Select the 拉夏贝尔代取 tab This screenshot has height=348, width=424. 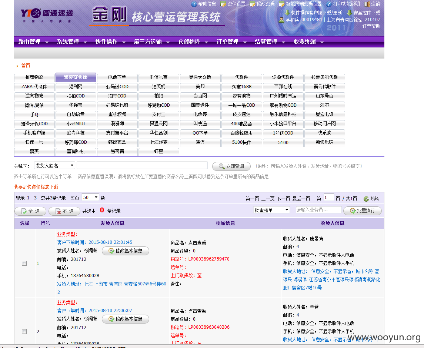[324, 77]
